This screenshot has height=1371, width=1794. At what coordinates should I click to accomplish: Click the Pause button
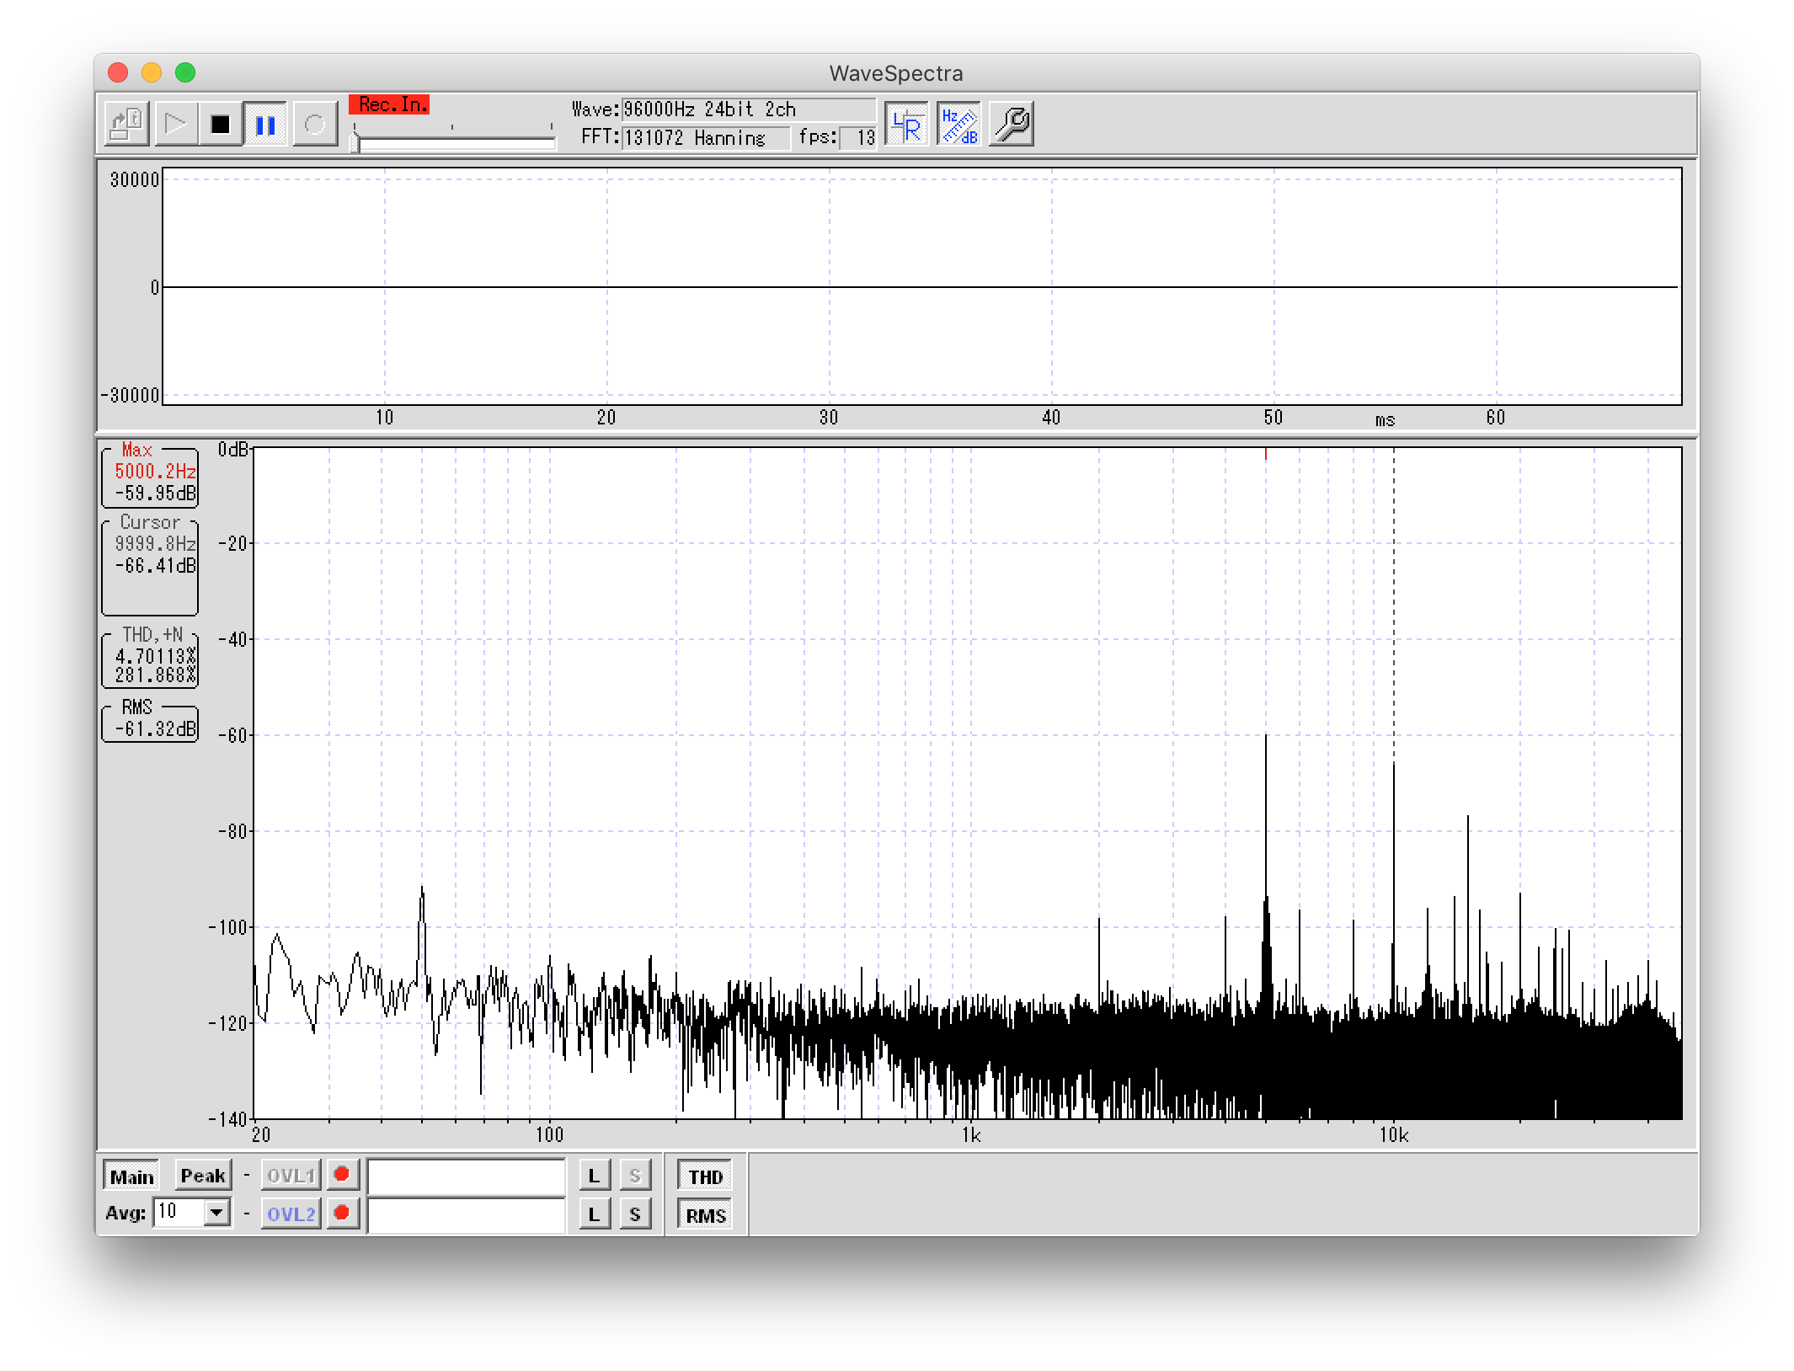(265, 125)
